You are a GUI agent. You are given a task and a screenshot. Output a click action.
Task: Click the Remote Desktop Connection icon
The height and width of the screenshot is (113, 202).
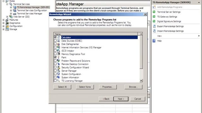pyautogui.click(x=59, y=64)
